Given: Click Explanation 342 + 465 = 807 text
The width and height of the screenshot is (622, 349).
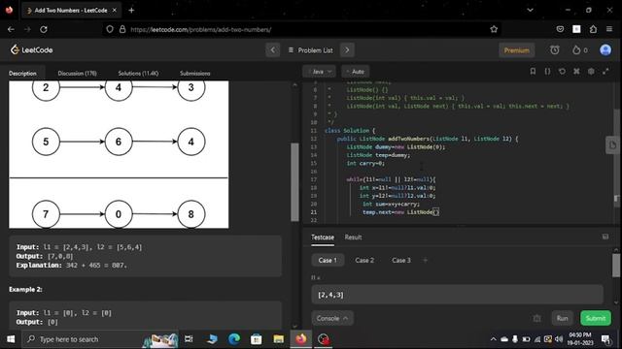Looking at the screenshot, I should tap(72, 265).
